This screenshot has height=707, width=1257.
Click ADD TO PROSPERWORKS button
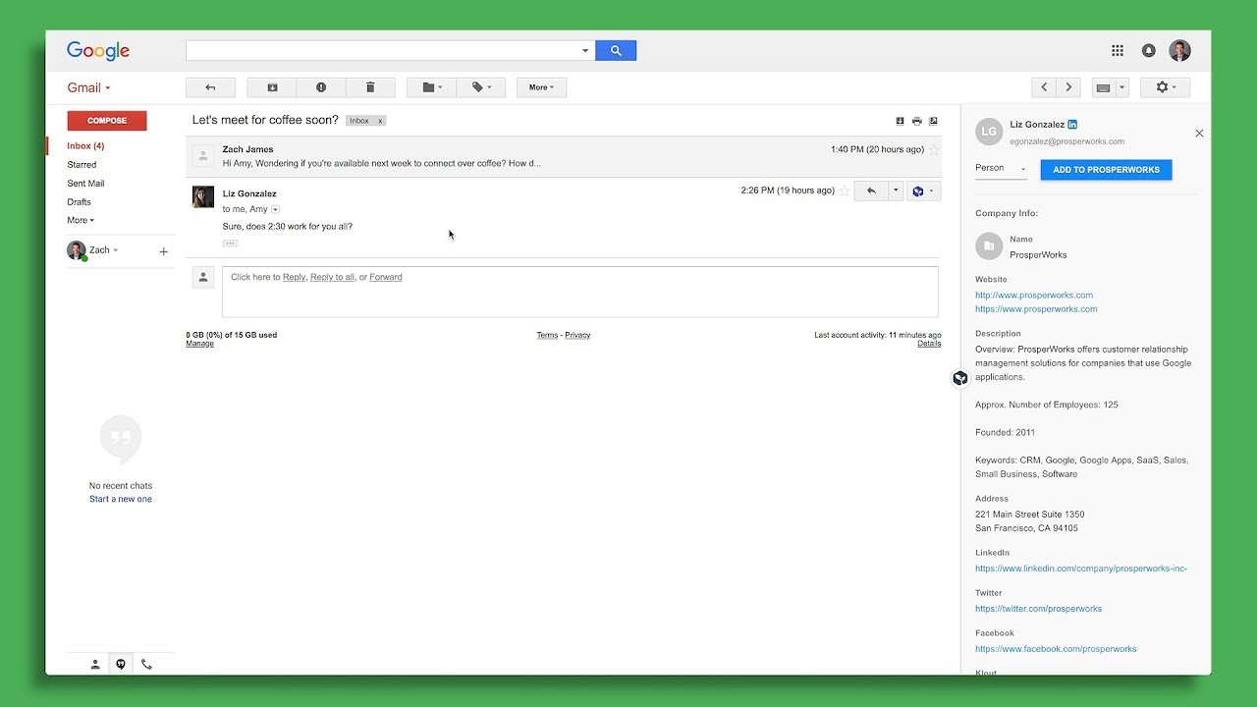coord(1106,169)
